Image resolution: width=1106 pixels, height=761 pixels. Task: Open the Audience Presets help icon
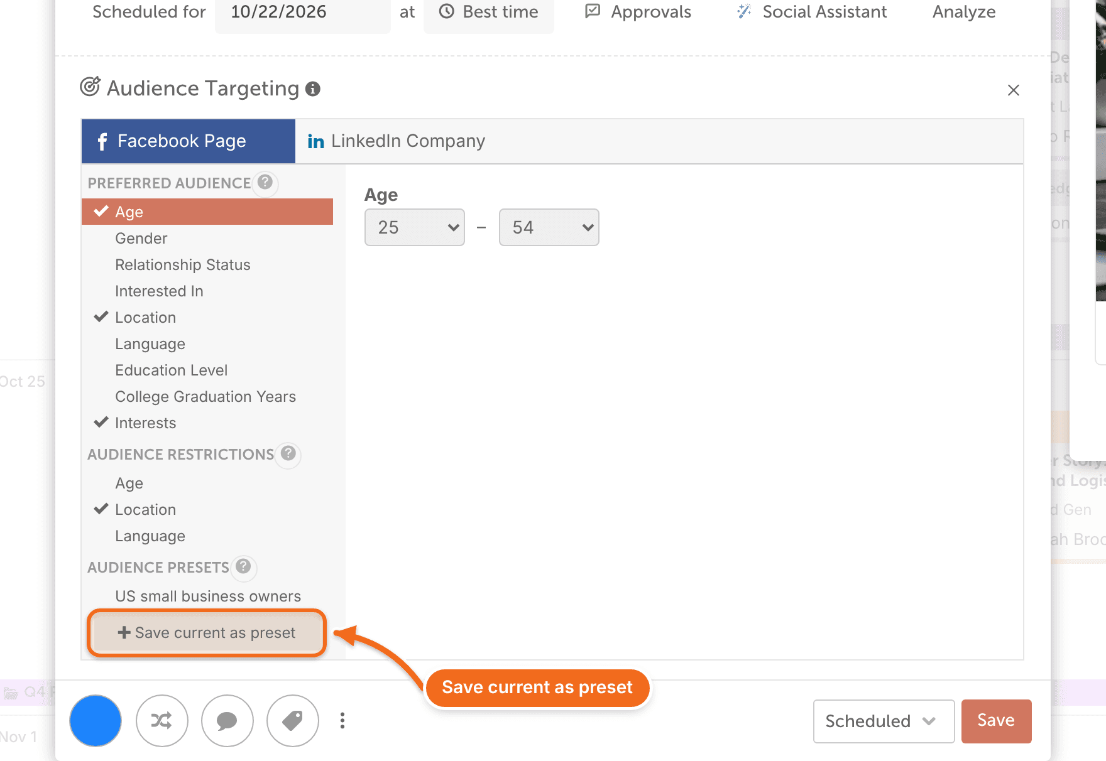243,566
